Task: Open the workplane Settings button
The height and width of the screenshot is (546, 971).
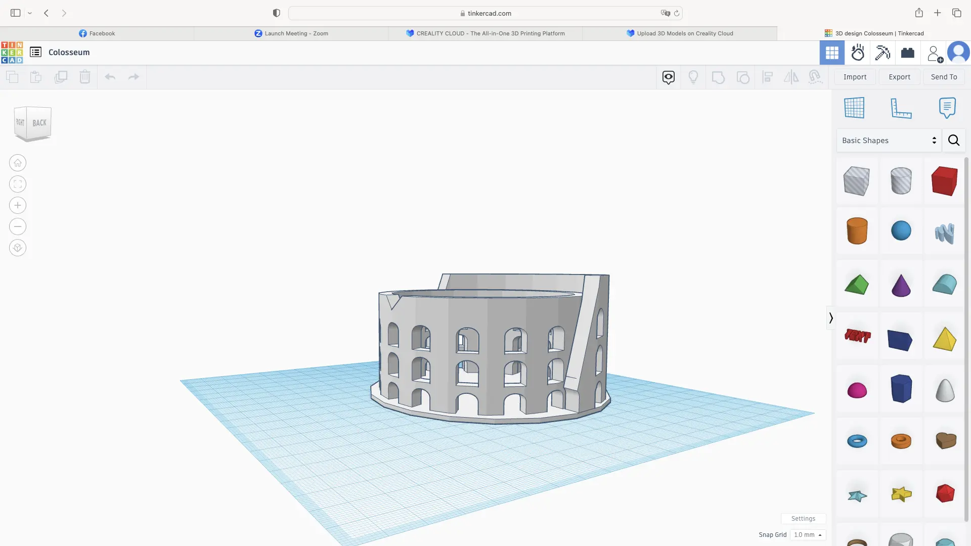Action: click(x=803, y=519)
